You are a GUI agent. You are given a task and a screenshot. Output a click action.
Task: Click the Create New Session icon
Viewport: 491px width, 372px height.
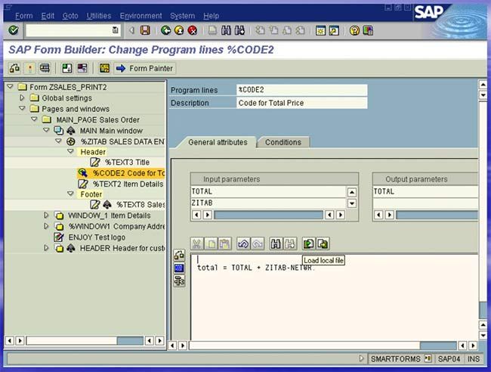pos(320,30)
